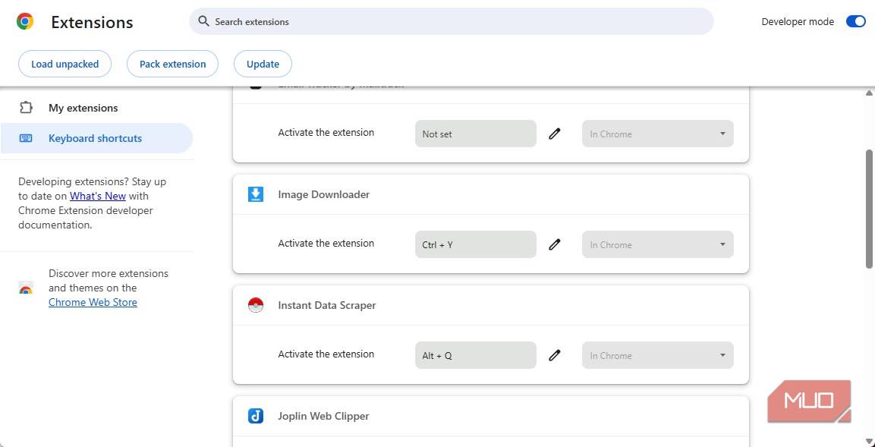Click the Load unpacked button
Screen dimensions: 875x447
point(65,64)
